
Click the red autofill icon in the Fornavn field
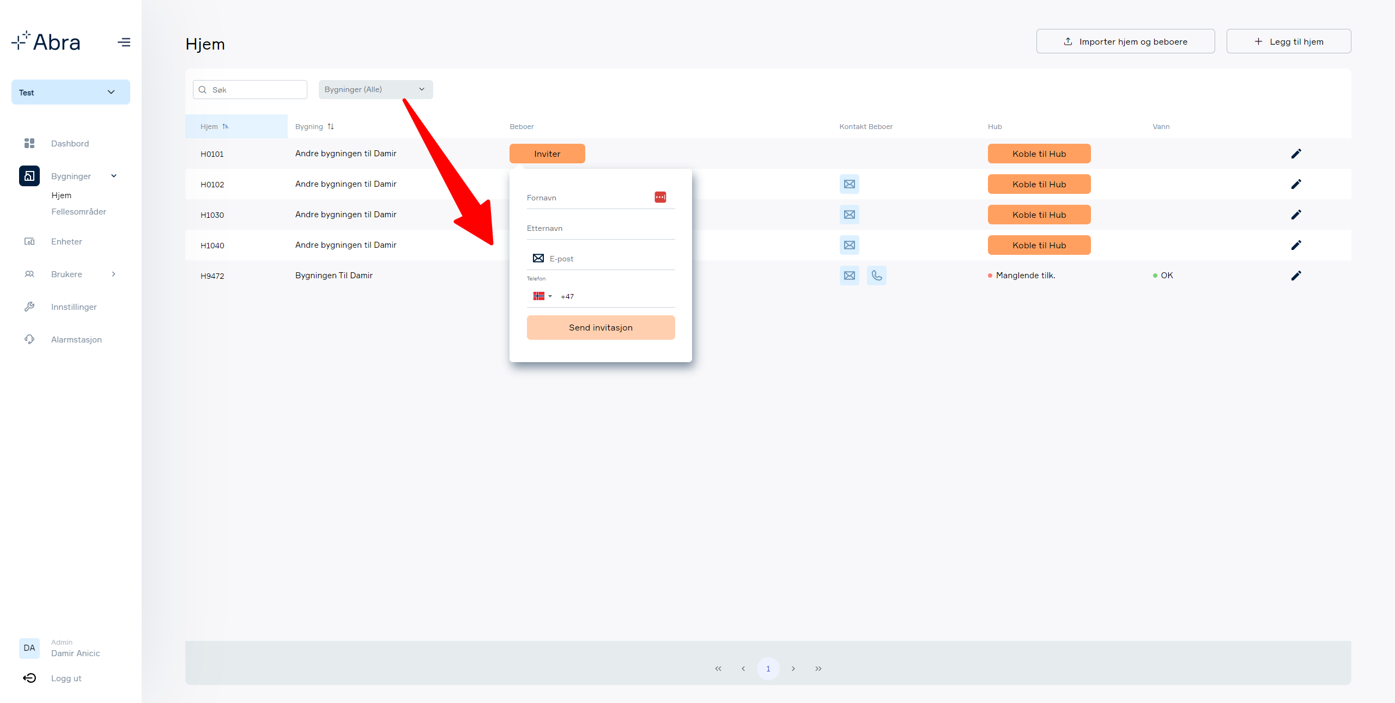(x=660, y=197)
